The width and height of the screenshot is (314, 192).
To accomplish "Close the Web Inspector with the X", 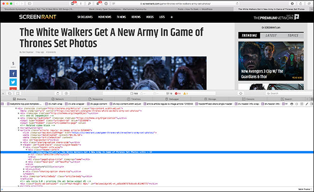I will tap(3, 94).
